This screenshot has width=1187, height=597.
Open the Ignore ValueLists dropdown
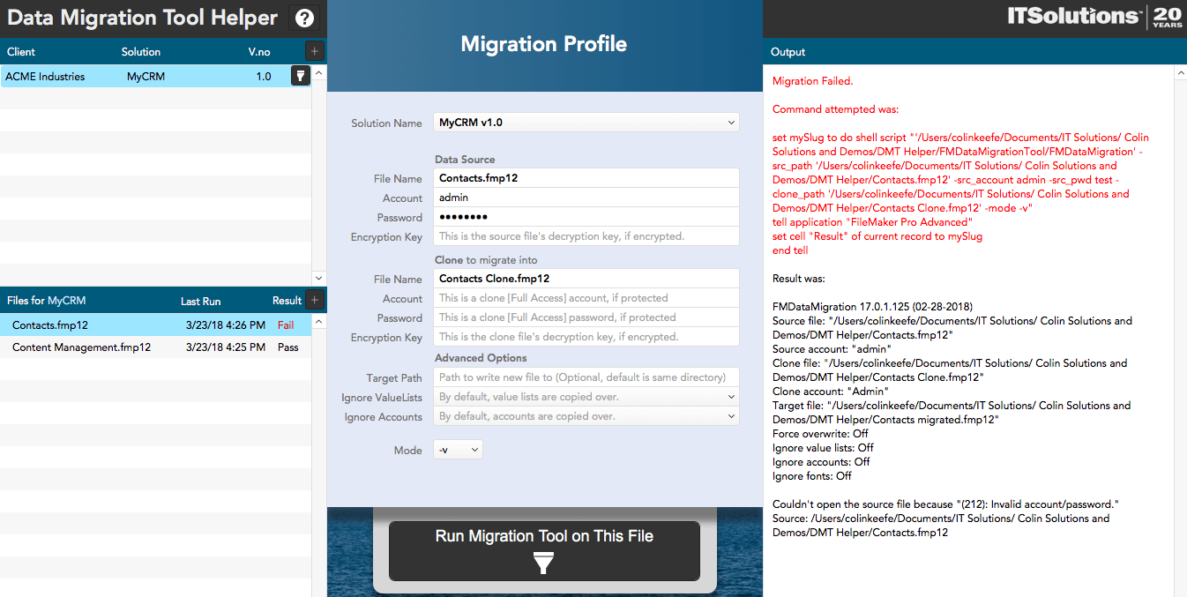[x=586, y=397]
